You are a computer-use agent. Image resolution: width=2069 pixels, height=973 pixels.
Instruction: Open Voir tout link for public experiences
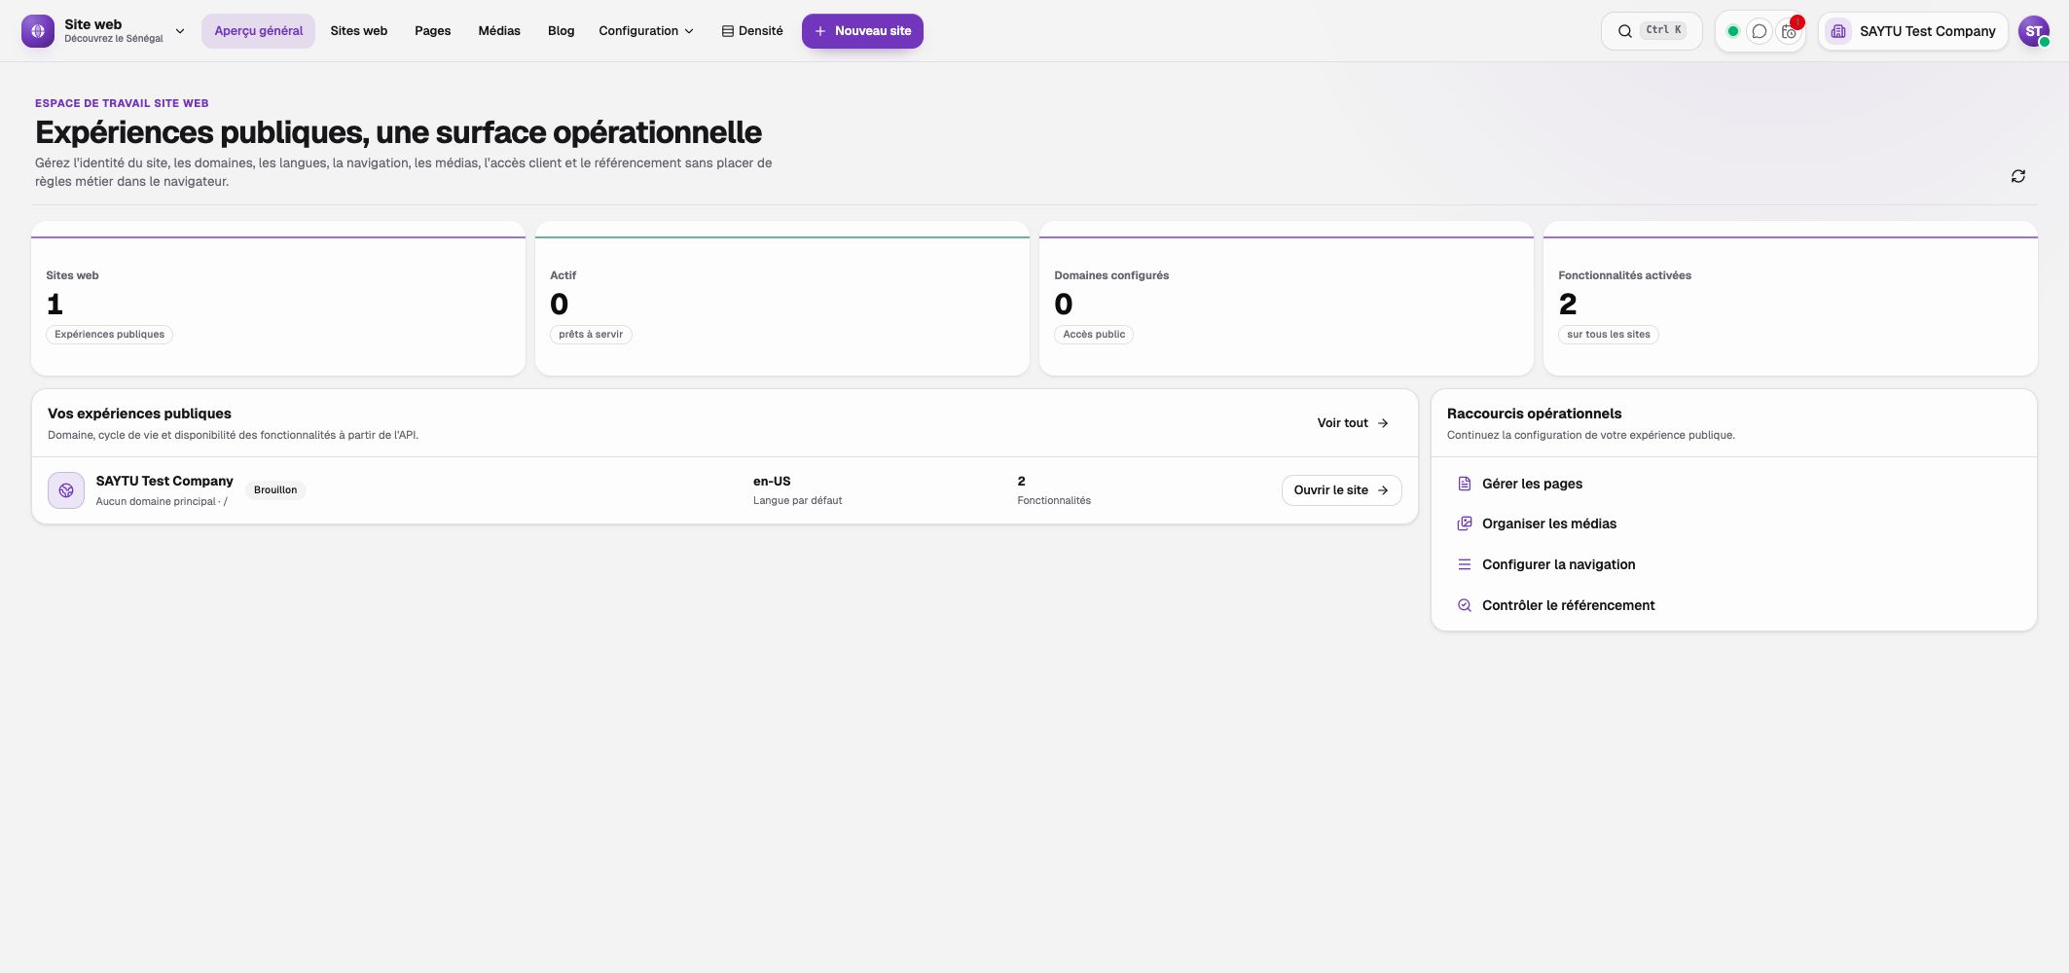click(x=1353, y=423)
